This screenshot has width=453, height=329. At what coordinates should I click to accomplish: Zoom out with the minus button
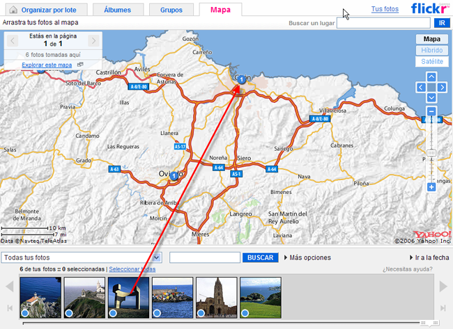tap(431, 111)
